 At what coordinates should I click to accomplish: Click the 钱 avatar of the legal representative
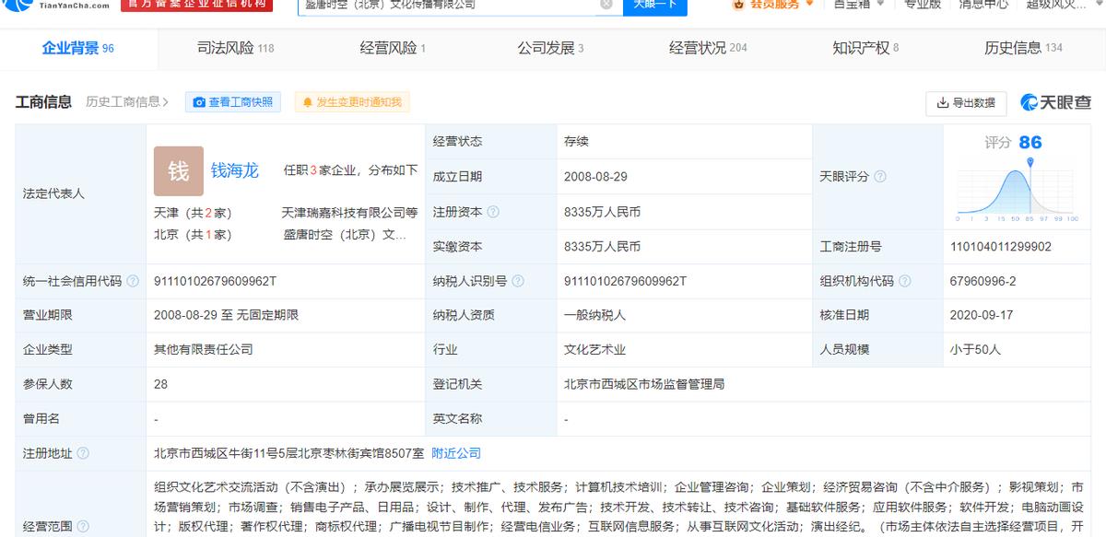click(x=178, y=171)
